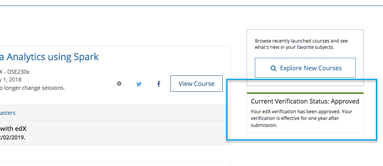Click the date text ending 02/2019
This screenshot has width=383, height=166.
tap(13, 137)
